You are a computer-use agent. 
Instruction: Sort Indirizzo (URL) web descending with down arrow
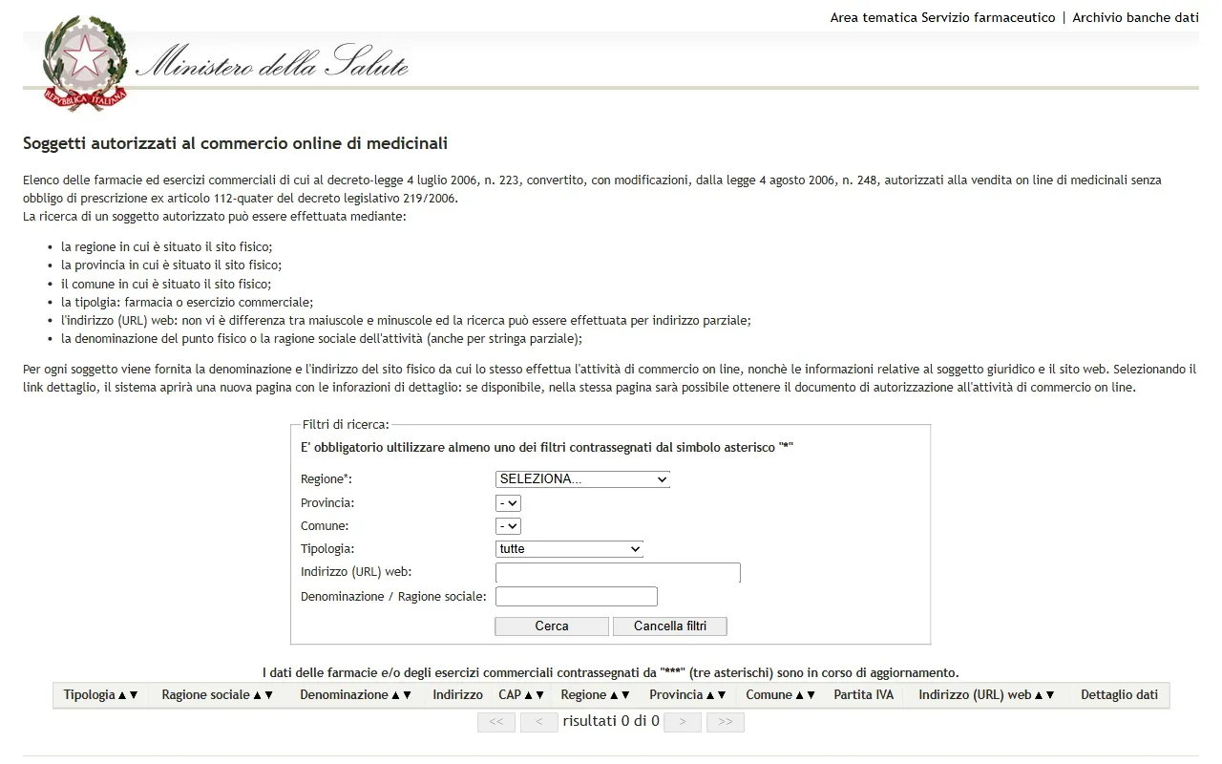click(1050, 695)
